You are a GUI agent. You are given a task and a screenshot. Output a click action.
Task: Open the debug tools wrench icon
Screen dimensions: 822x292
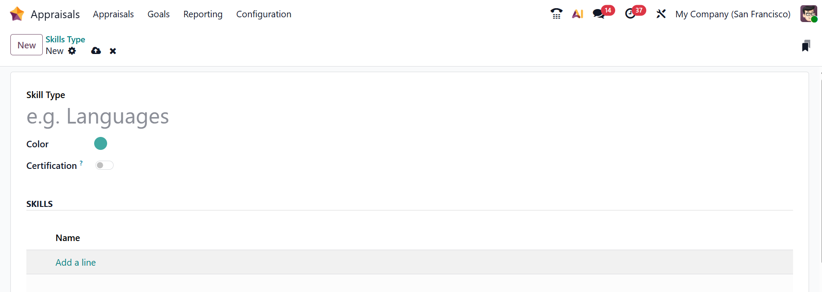661,14
